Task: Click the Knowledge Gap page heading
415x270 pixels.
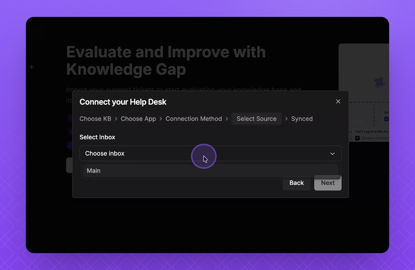Action: point(166,61)
